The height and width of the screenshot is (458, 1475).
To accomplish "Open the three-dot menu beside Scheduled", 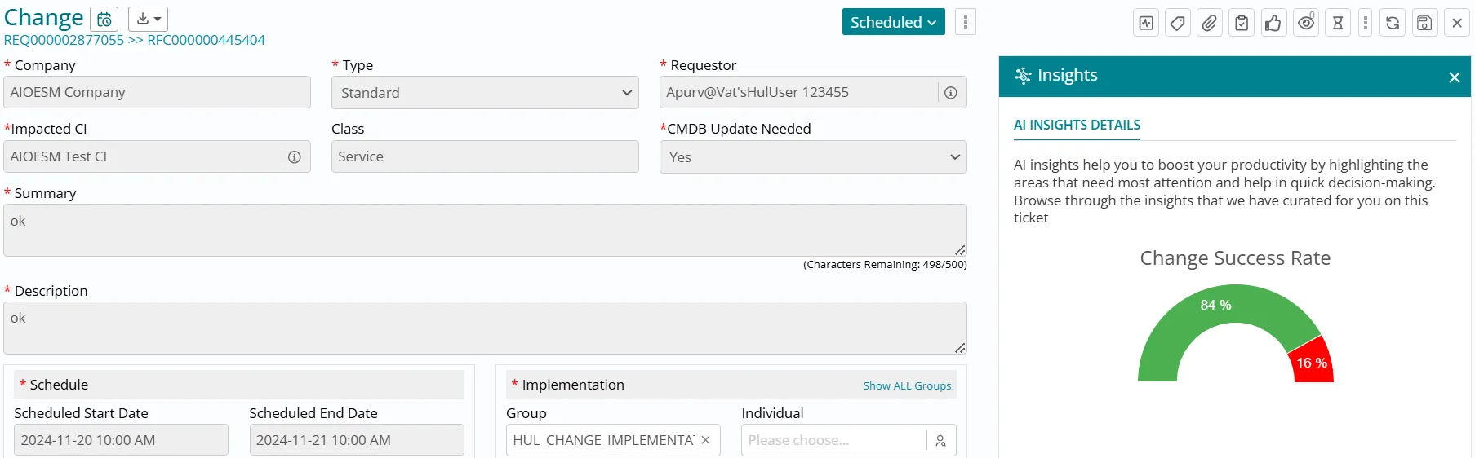I will [x=965, y=22].
